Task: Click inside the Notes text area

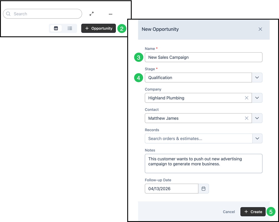Action: pos(204,163)
